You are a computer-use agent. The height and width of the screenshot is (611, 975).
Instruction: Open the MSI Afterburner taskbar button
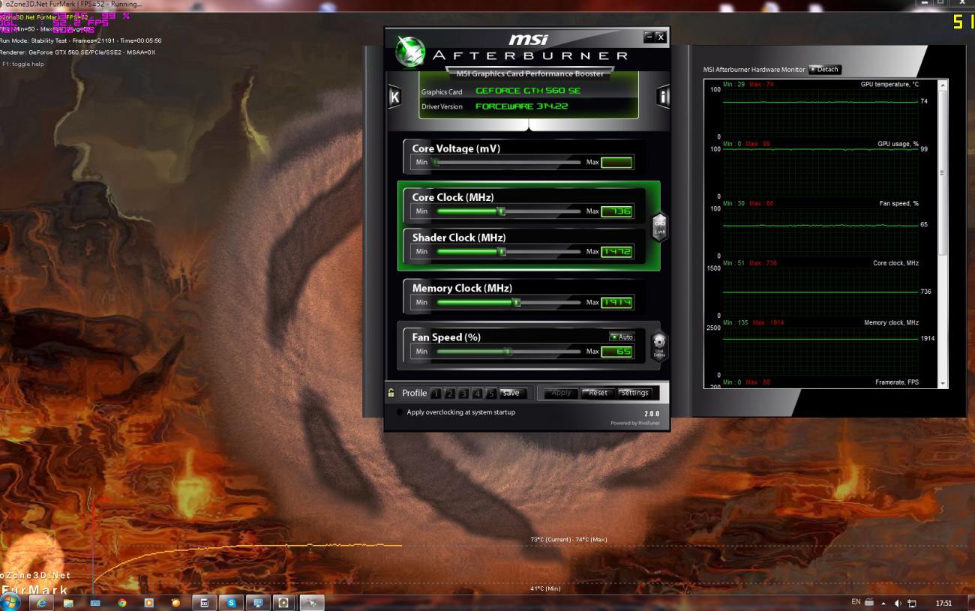312,602
